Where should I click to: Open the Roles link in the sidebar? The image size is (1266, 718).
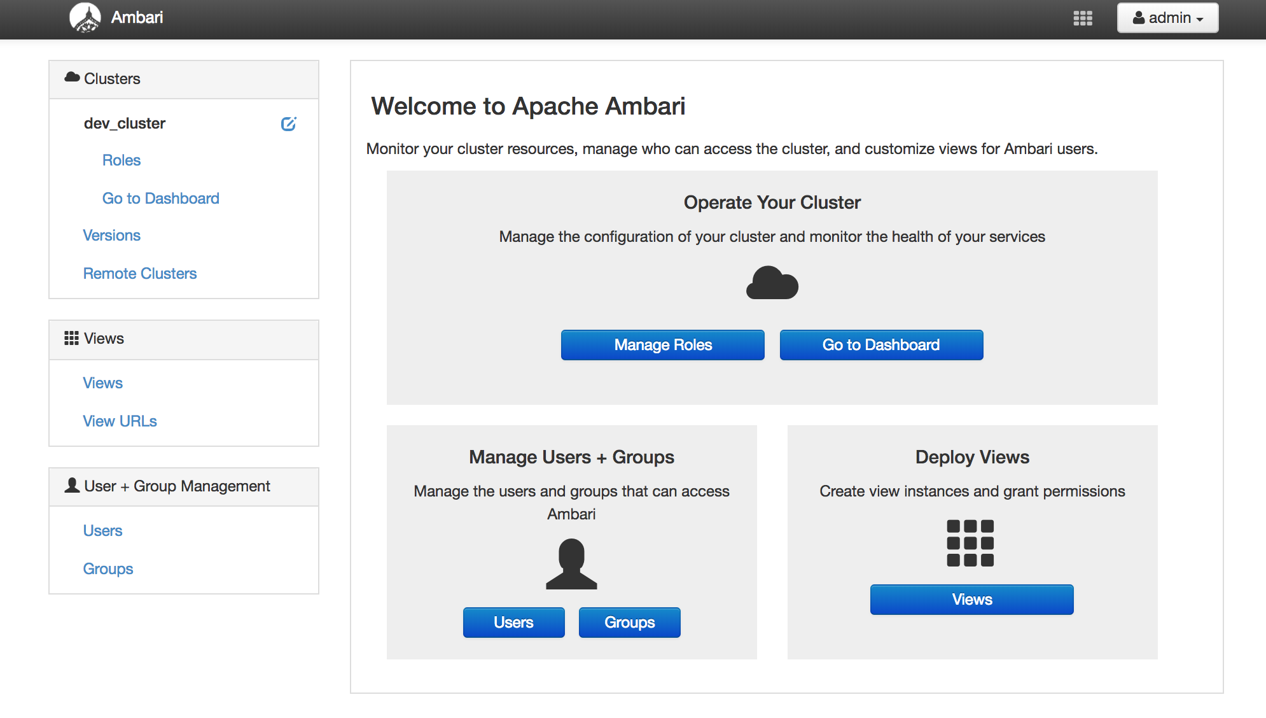coord(122,160)
